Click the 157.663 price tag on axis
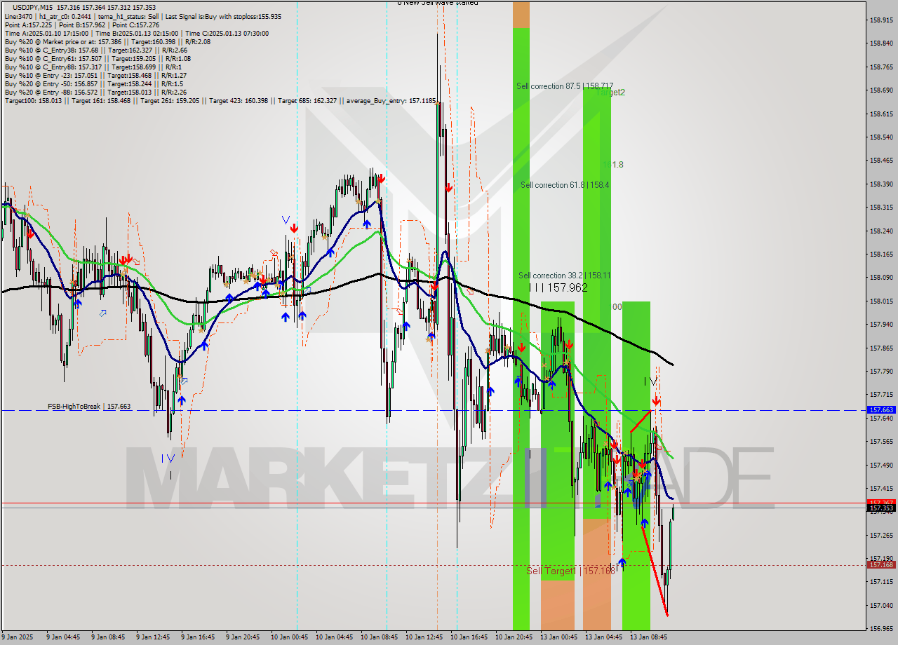The image size is (898, 645). (881, 409)
